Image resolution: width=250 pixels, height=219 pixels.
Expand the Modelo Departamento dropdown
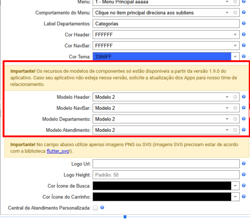point(227,119)
